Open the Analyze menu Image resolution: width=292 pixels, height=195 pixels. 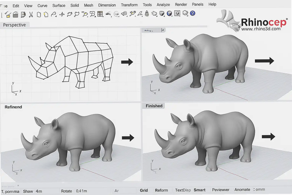point(163,5)
